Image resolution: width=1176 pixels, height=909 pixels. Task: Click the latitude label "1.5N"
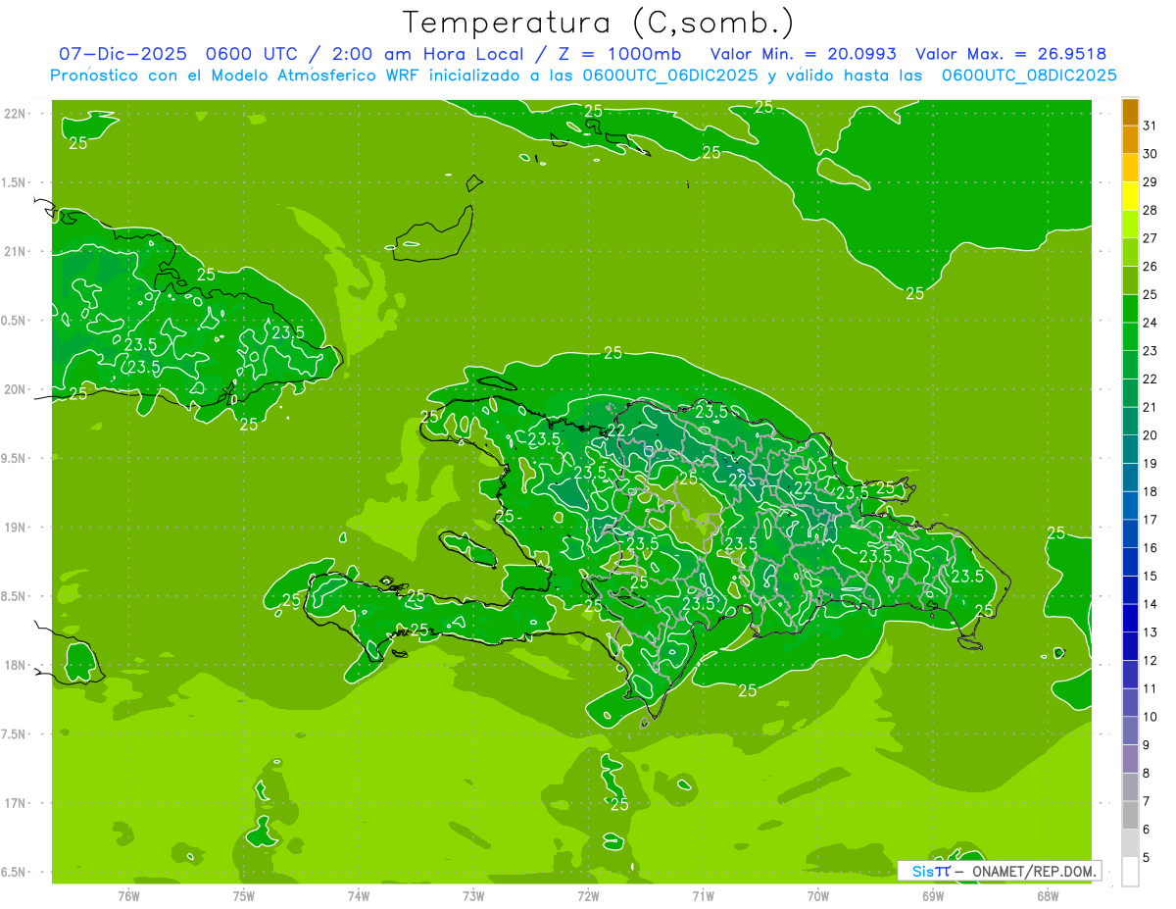[x=15, y=182]
